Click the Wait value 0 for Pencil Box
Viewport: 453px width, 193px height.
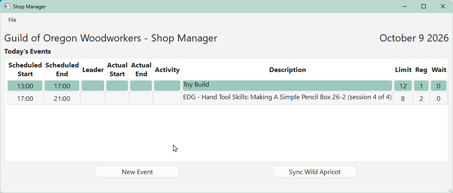[x=439, y=98]
